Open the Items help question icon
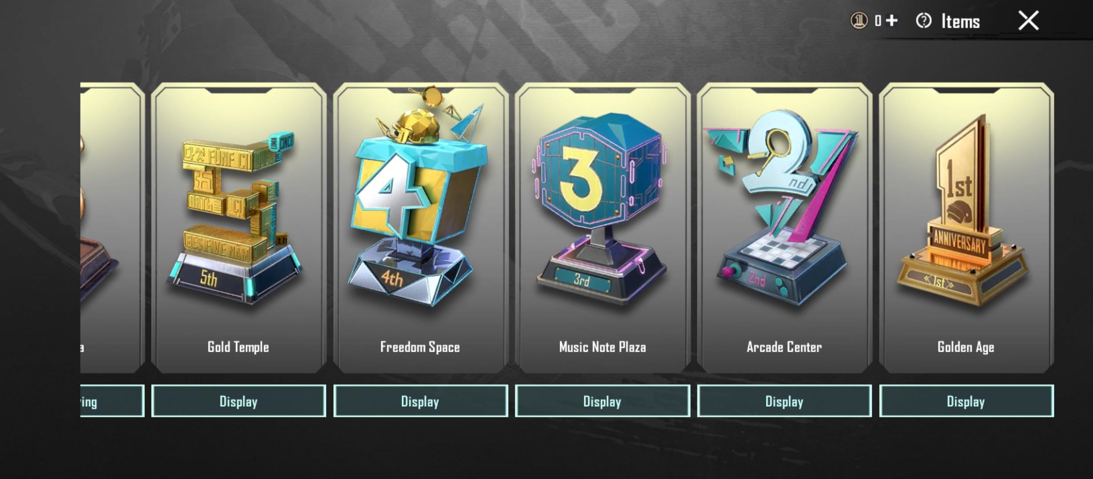Screen dimensions: 1093x479 (924, 21)
